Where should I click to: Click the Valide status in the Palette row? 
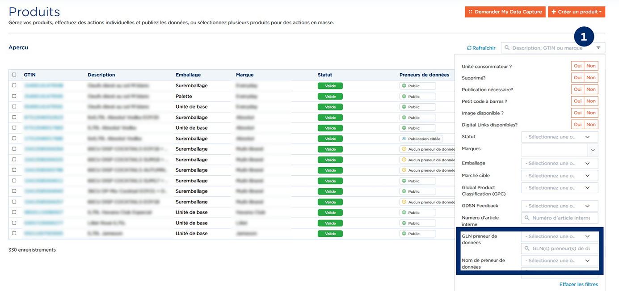[x=330, y=97]
